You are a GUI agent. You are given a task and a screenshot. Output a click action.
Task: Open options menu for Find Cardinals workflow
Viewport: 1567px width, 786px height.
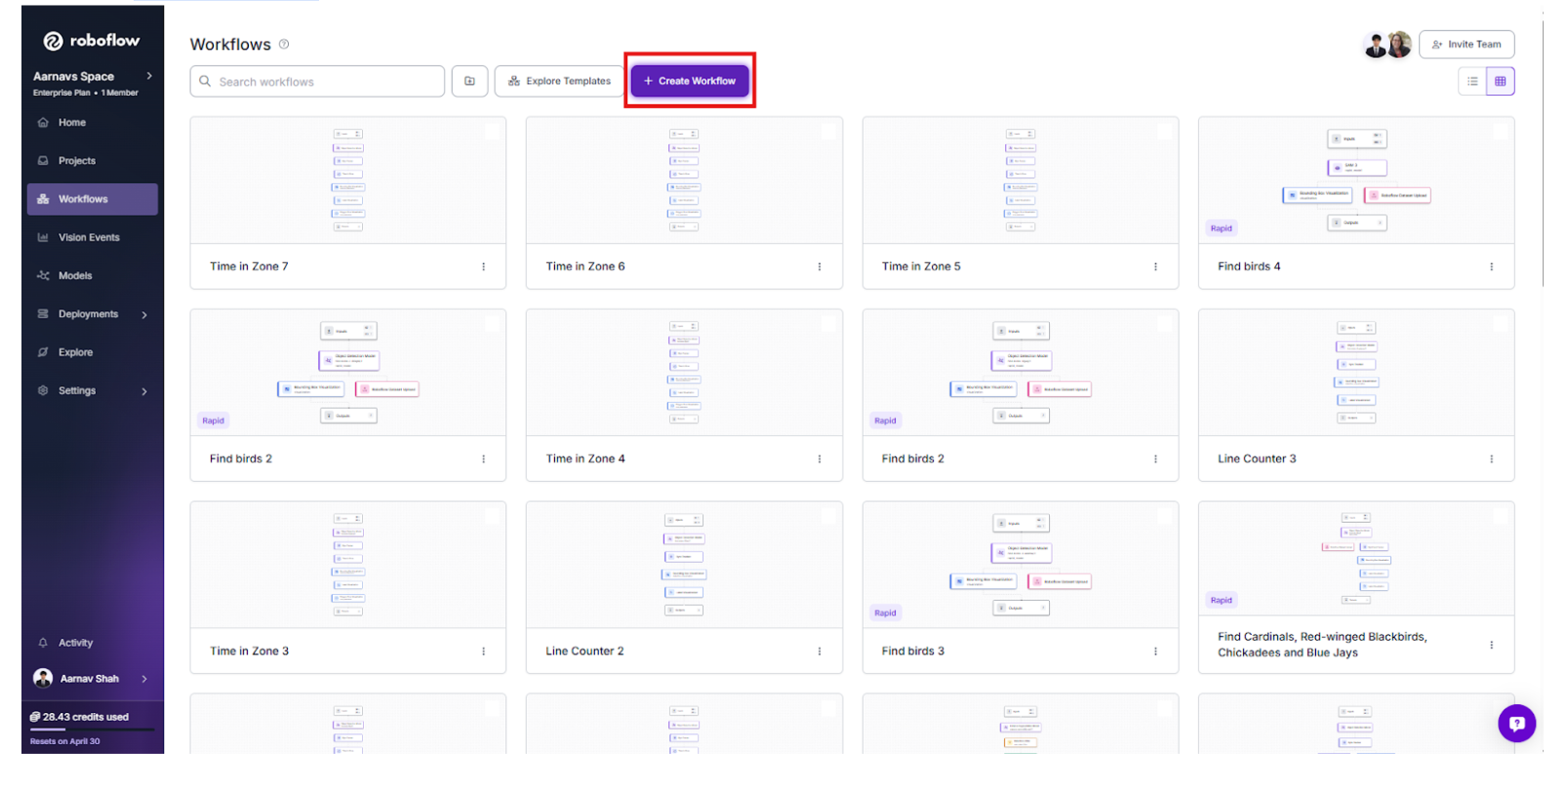tap(1492, 646)
